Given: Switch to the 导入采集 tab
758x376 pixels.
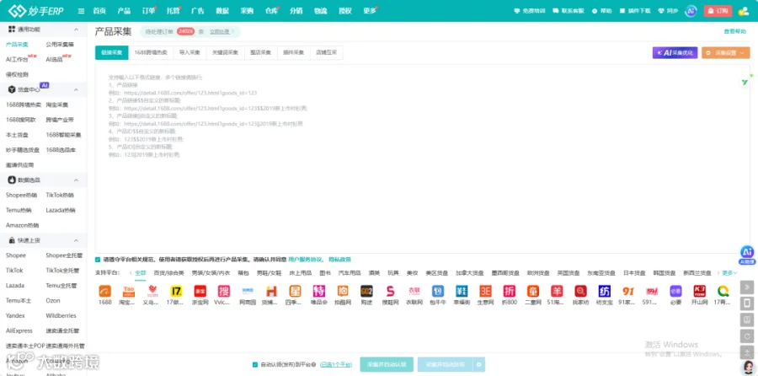Looking at the screenshot, I should [189, 52].
